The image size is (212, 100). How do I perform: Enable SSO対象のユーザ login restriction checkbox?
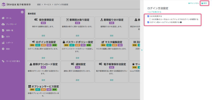pyautogui.click(x=150, y=19)
